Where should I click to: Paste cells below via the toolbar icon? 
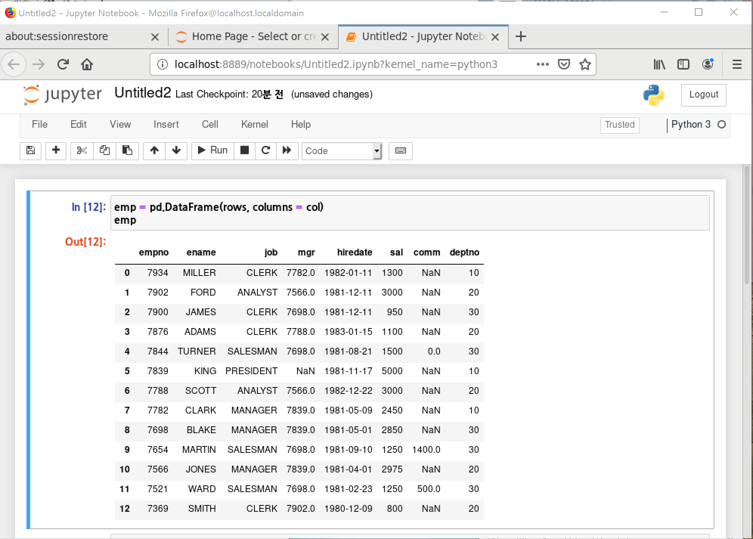(x=127, y=150)
